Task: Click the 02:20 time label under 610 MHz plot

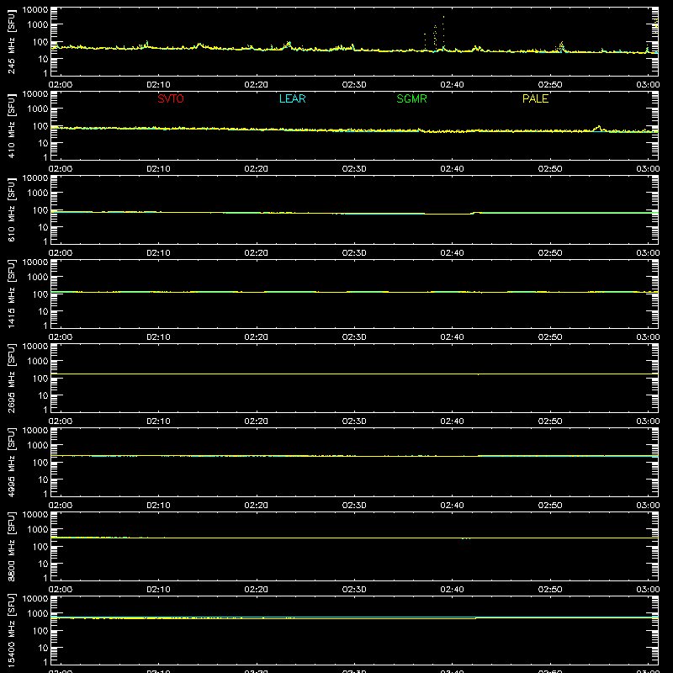Action: point(257,253)
